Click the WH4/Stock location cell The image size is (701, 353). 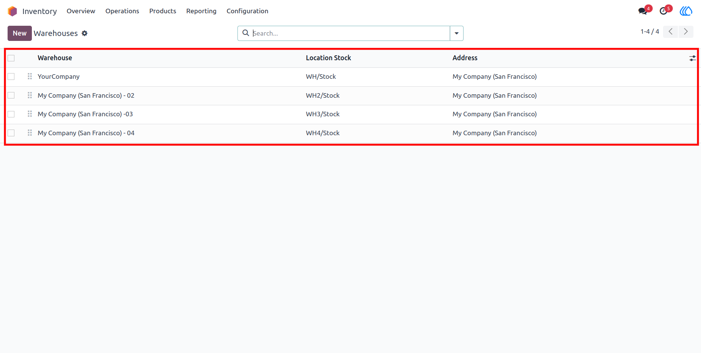[x=323, y=133]
